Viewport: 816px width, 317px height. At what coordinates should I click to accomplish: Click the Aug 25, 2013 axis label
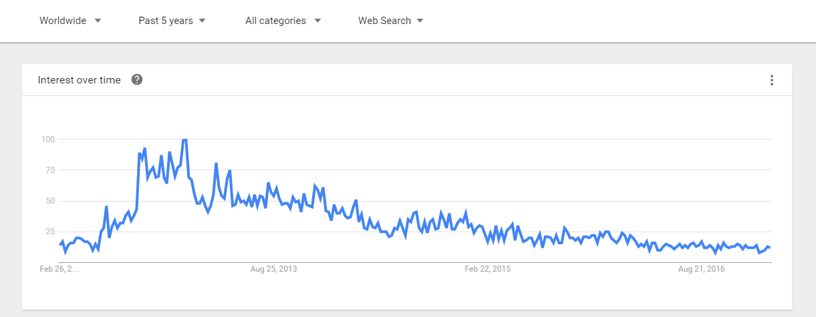click(273, 269)
